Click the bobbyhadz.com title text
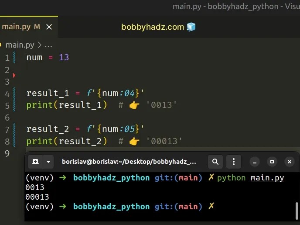Screen dimensions: 300x225 153,27
